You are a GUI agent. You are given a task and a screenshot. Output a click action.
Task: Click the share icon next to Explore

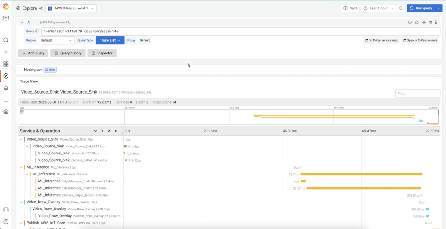41,8
